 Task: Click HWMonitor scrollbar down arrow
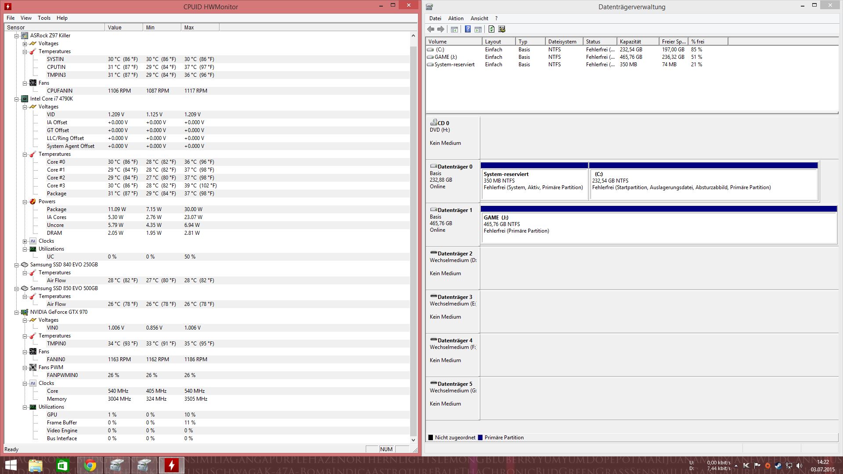pos(413,440)
